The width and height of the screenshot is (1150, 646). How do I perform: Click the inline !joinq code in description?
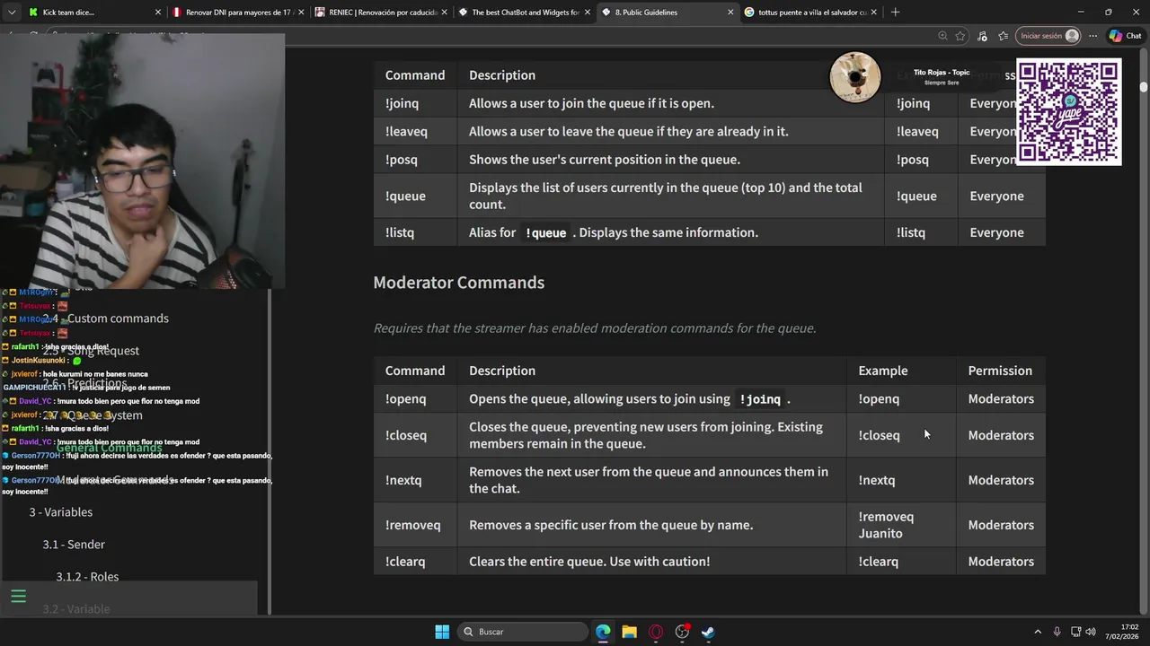tap(760, 398)
